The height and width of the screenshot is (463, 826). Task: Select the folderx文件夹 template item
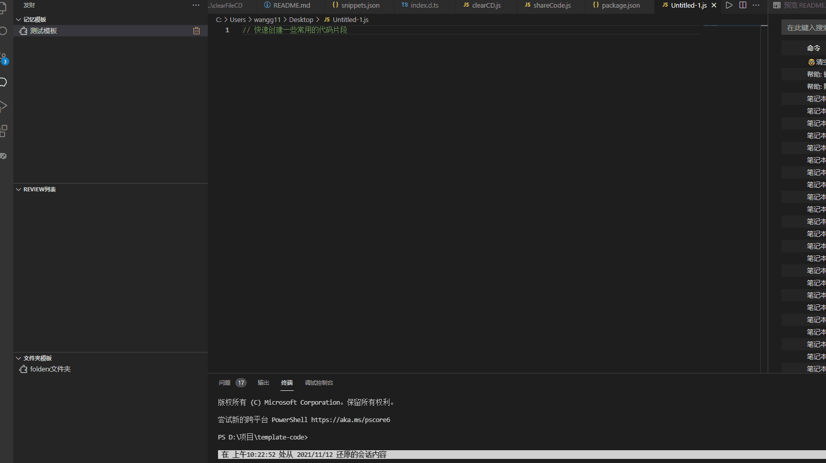111,369
